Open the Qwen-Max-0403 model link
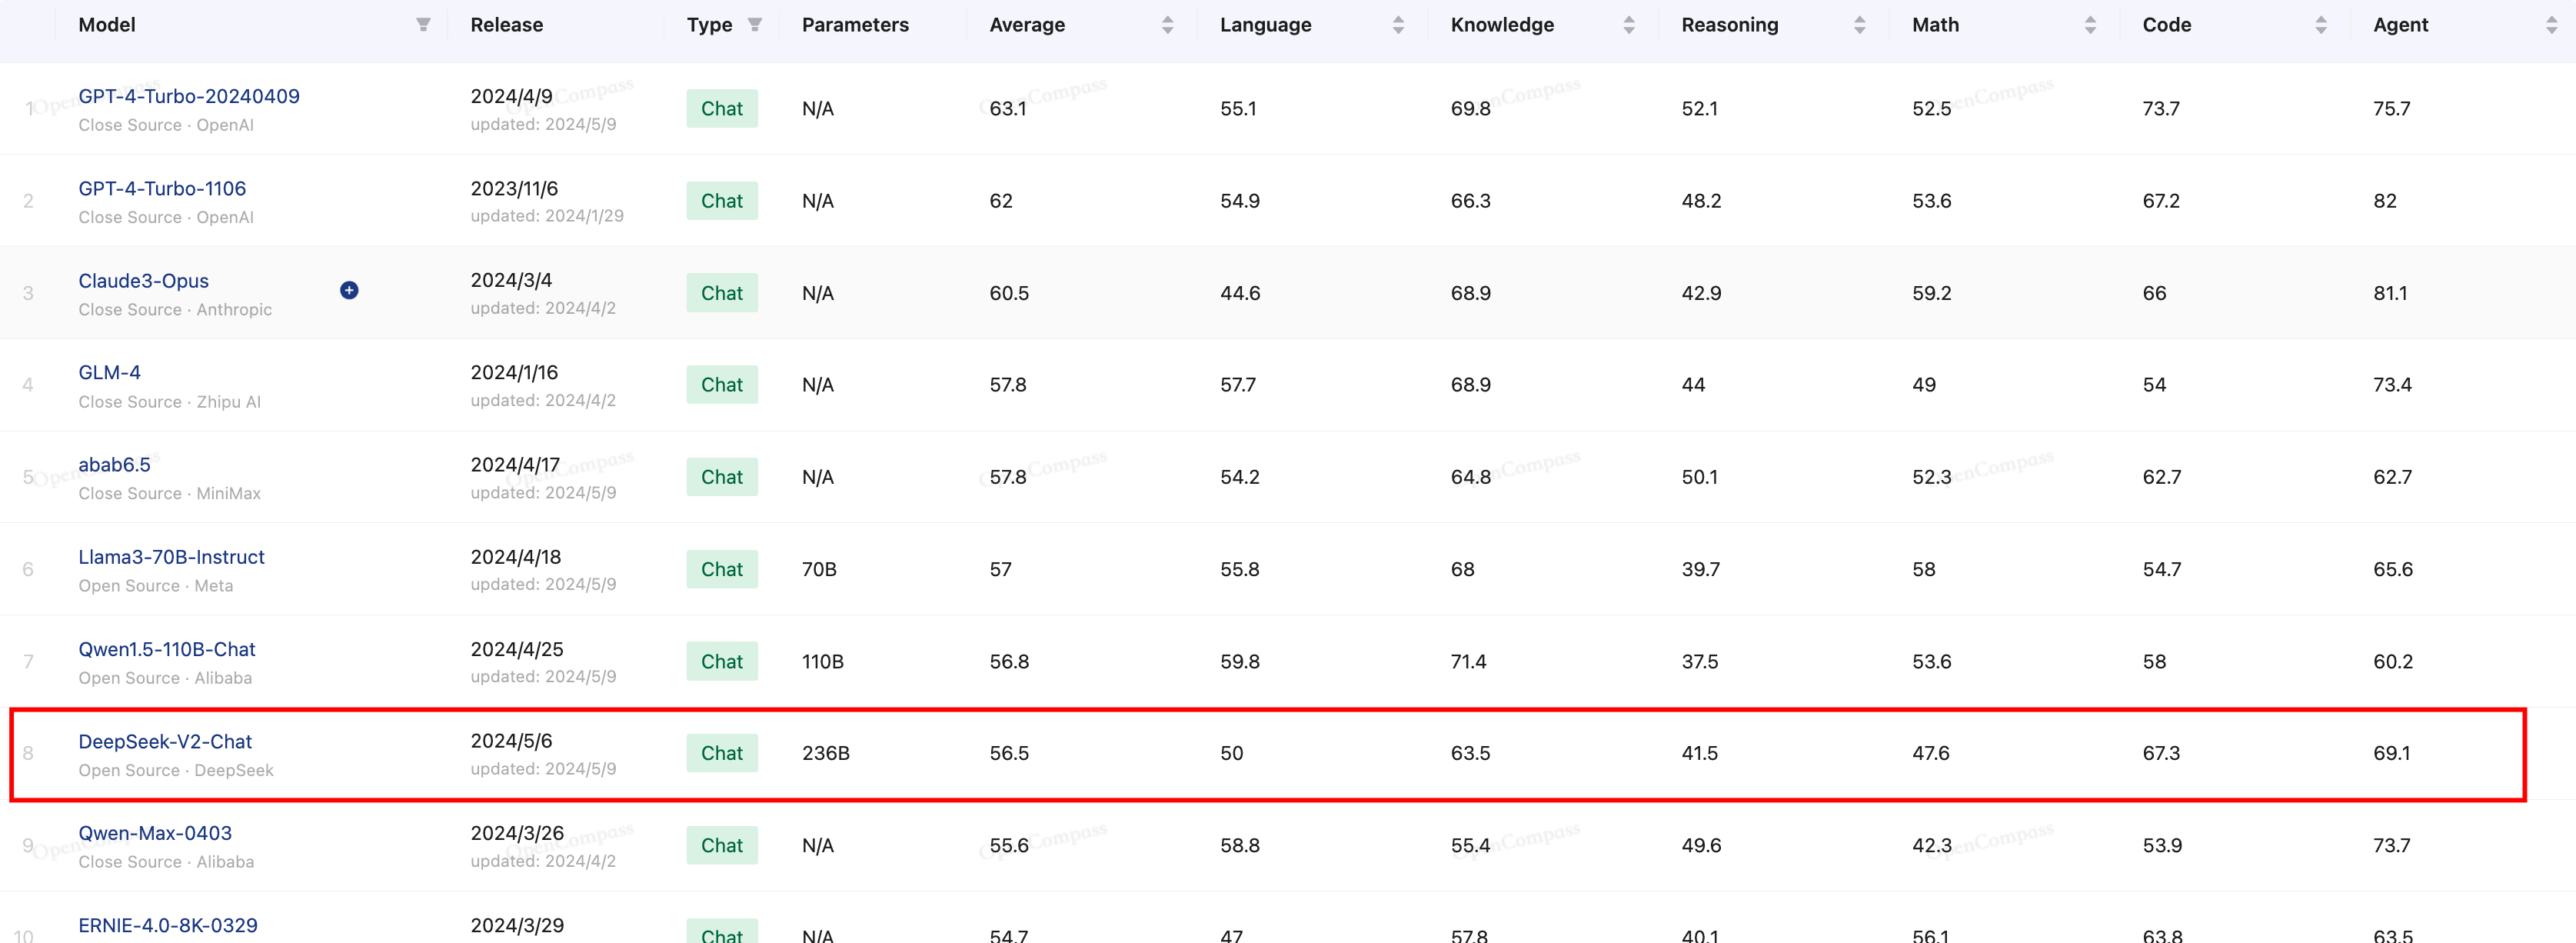Image resolution: width=2576 pixels, height=943 pixels. tap(155, 833)
